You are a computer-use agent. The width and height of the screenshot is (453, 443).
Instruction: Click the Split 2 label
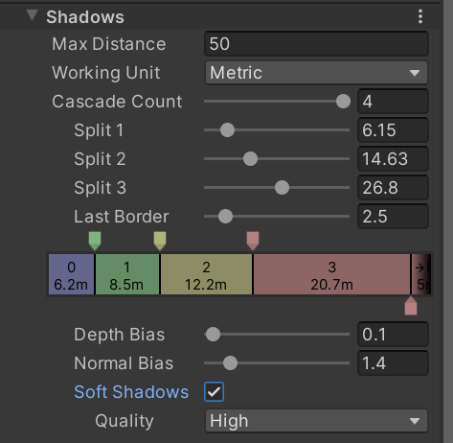(x=100, y=159)
